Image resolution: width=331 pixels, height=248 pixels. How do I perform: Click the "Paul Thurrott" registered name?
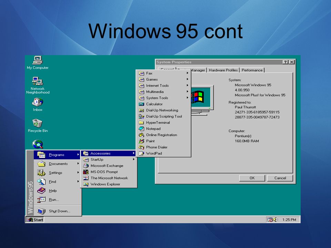pyautogui.click(x=245, y=107)
